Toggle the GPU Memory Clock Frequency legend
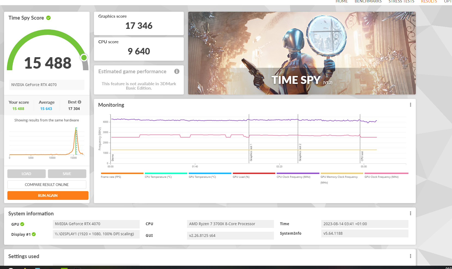Screen dimensions: 452x269 342,178
